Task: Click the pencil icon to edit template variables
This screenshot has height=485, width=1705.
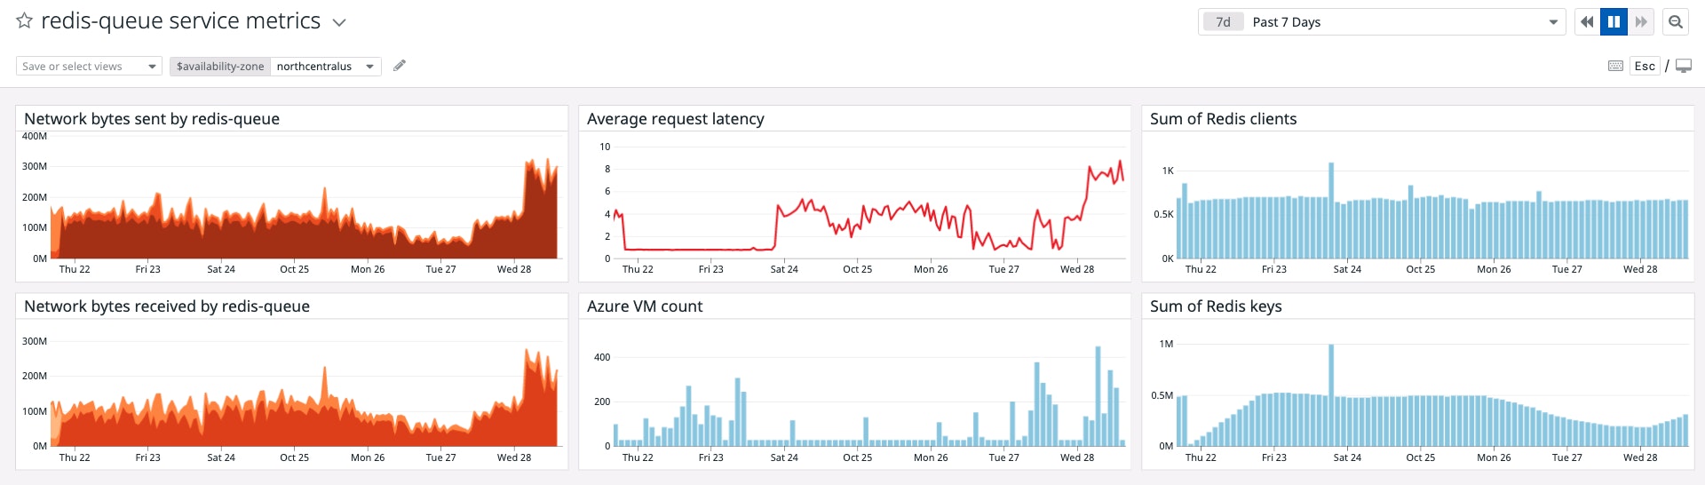Action: (400, 66)
